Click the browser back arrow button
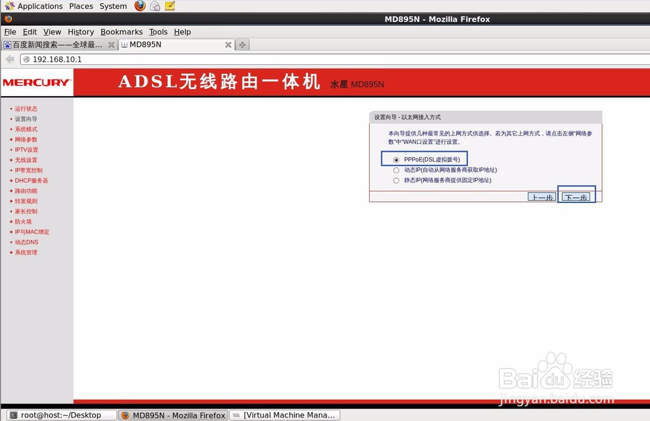The image size is (650, 421). 10,59
